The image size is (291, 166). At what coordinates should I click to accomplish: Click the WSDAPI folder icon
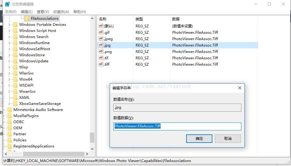tap(16, 85)
